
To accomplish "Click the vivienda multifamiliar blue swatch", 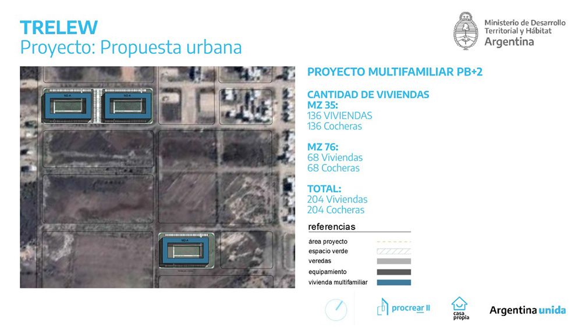I will [393, 283].
